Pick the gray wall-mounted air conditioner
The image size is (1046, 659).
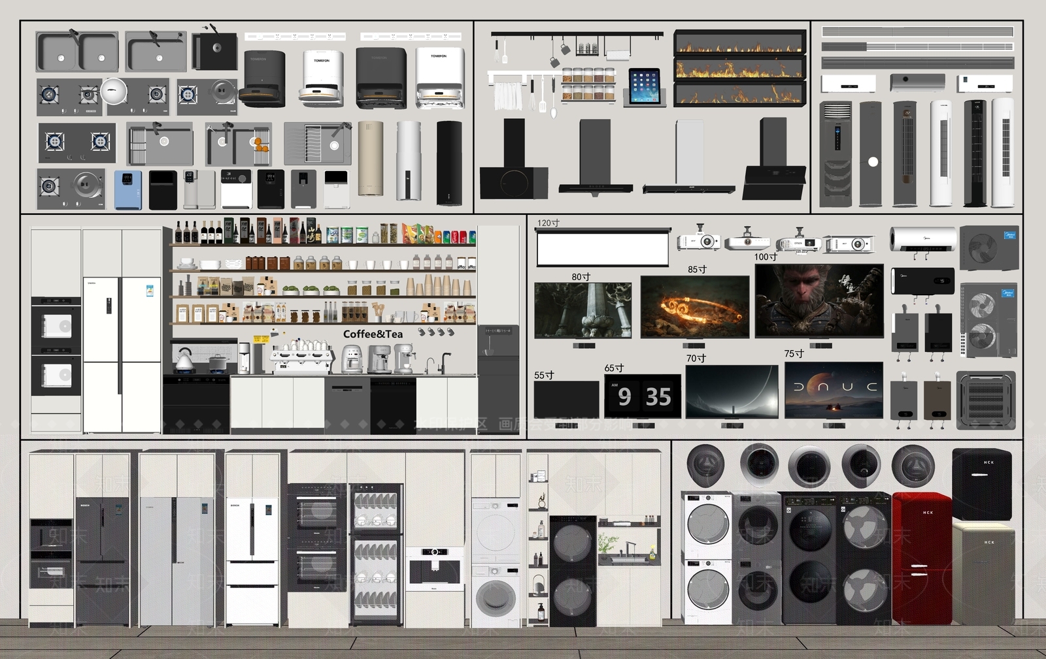pyautogui.click(x=917, y=82)
